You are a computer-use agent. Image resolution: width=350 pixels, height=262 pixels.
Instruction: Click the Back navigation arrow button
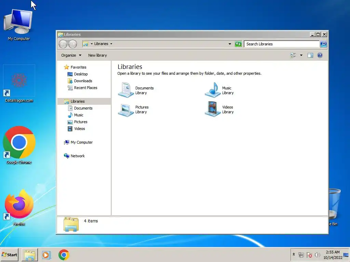[x=63, y=44]
